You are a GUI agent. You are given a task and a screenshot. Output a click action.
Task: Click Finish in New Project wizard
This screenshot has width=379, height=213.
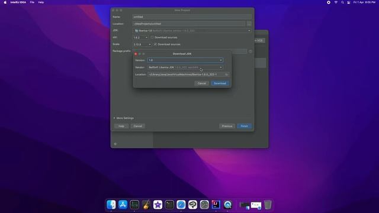click(244, 126)
